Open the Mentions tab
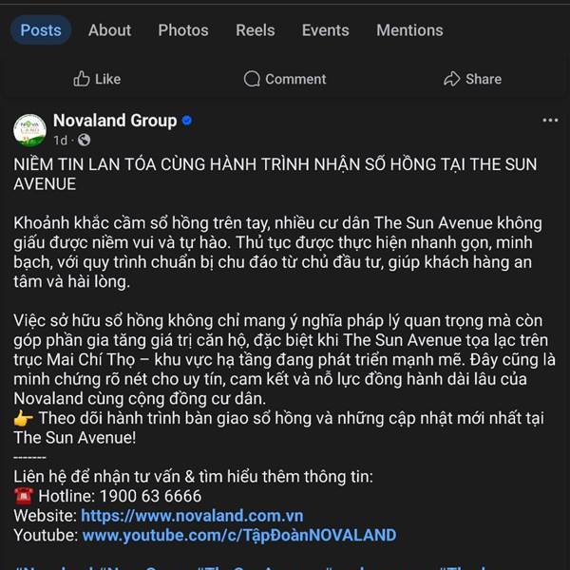Viewport: 570px width, 570px height. point(409,30)
